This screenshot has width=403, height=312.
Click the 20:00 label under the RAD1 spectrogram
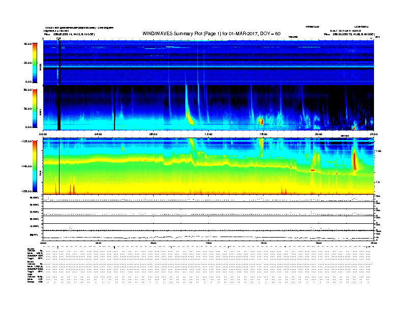point(319,134)
